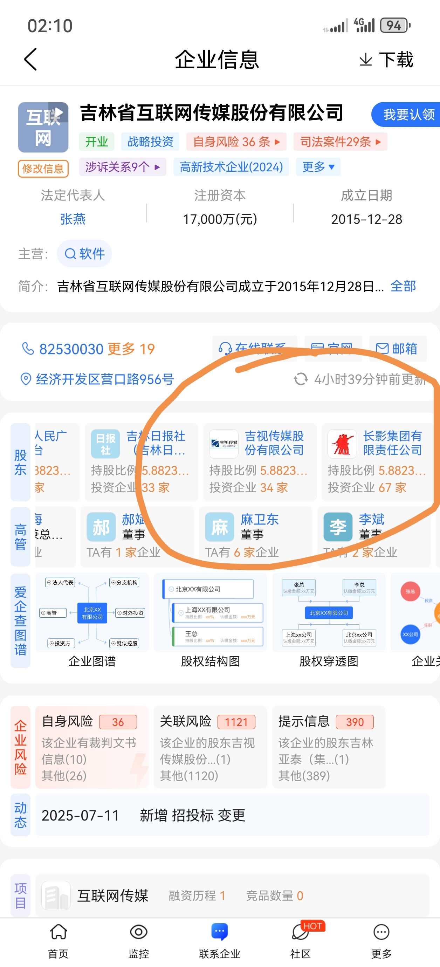Tap the 郝 director avatar
Viewport: 440px width, 967px height.
101,527
